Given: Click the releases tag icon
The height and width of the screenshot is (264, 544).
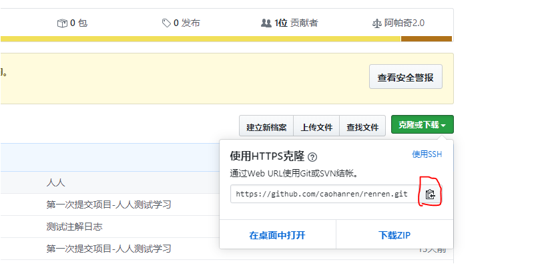Looking at the screenshot, I should 166,23.
